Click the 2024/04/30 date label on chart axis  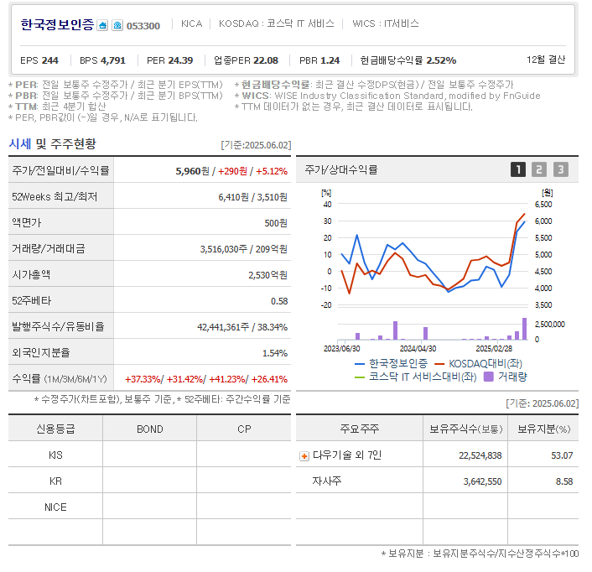[x=418, y=349]
